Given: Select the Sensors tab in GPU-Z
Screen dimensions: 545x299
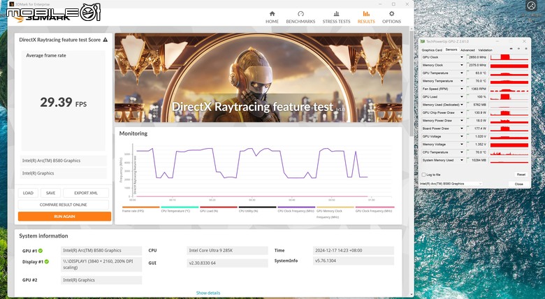Looking at the screenshot, I should click(x=451, y=50).
